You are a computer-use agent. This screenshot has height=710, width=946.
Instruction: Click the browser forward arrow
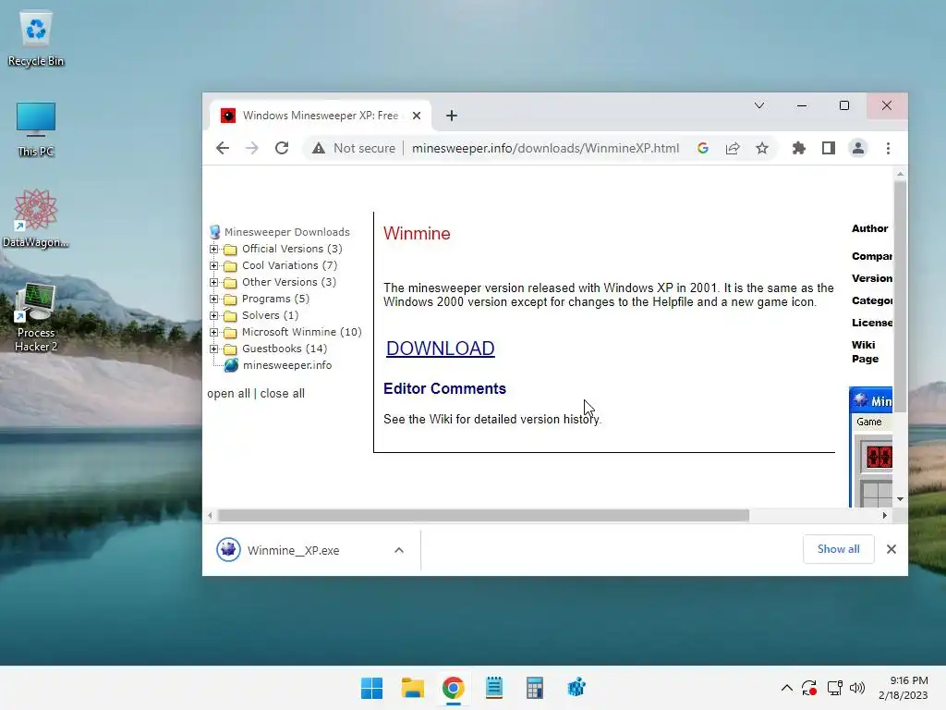coord(251,148)
